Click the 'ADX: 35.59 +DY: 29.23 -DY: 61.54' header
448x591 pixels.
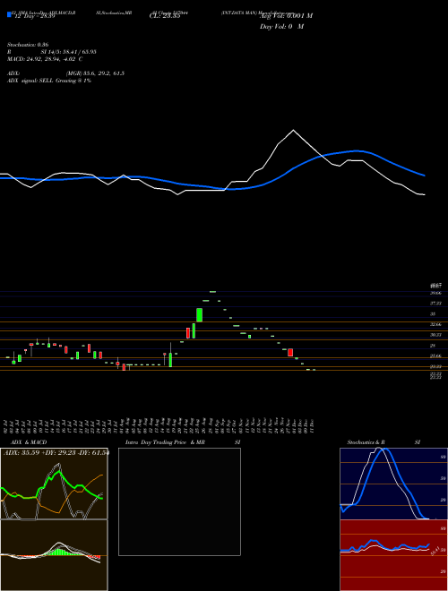click(56, 453)
